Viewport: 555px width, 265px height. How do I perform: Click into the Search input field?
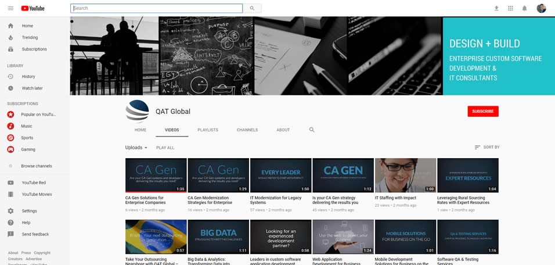click(x=156, y=8)
